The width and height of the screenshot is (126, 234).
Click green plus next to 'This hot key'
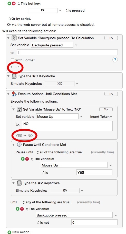pyautogui.click(x=9, y=3)
